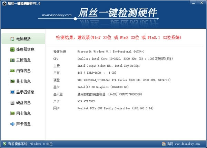Click the green 处理器信息 processor icon
The image size is (207, 148).
[12, 49]
